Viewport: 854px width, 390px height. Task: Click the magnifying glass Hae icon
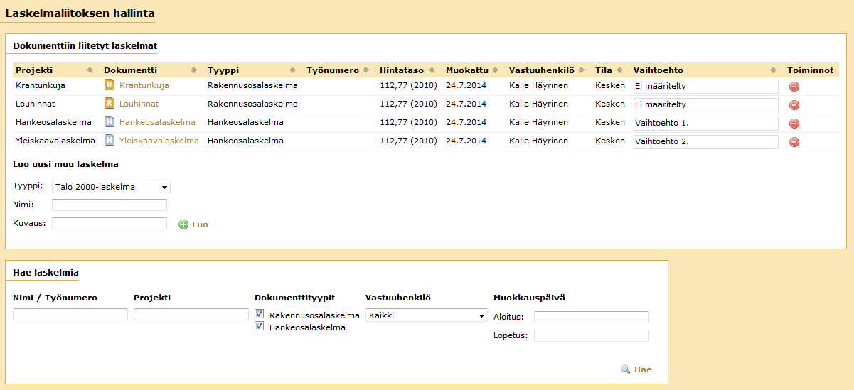pos(626,369)
